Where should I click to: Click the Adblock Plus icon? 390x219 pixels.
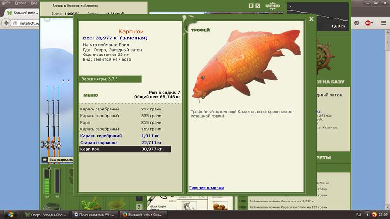click(x=368, y=23)
